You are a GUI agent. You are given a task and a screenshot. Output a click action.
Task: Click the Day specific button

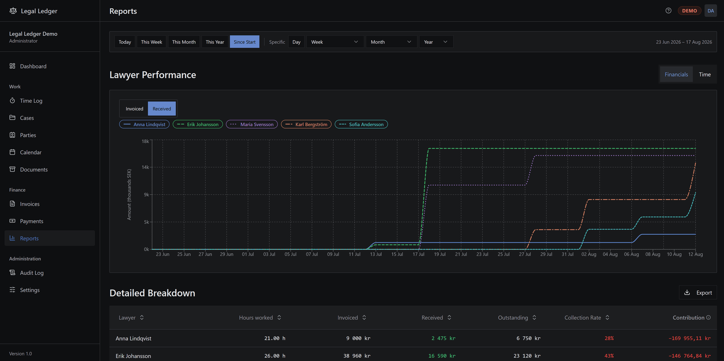pyautogui.click(x=296, y=42)
